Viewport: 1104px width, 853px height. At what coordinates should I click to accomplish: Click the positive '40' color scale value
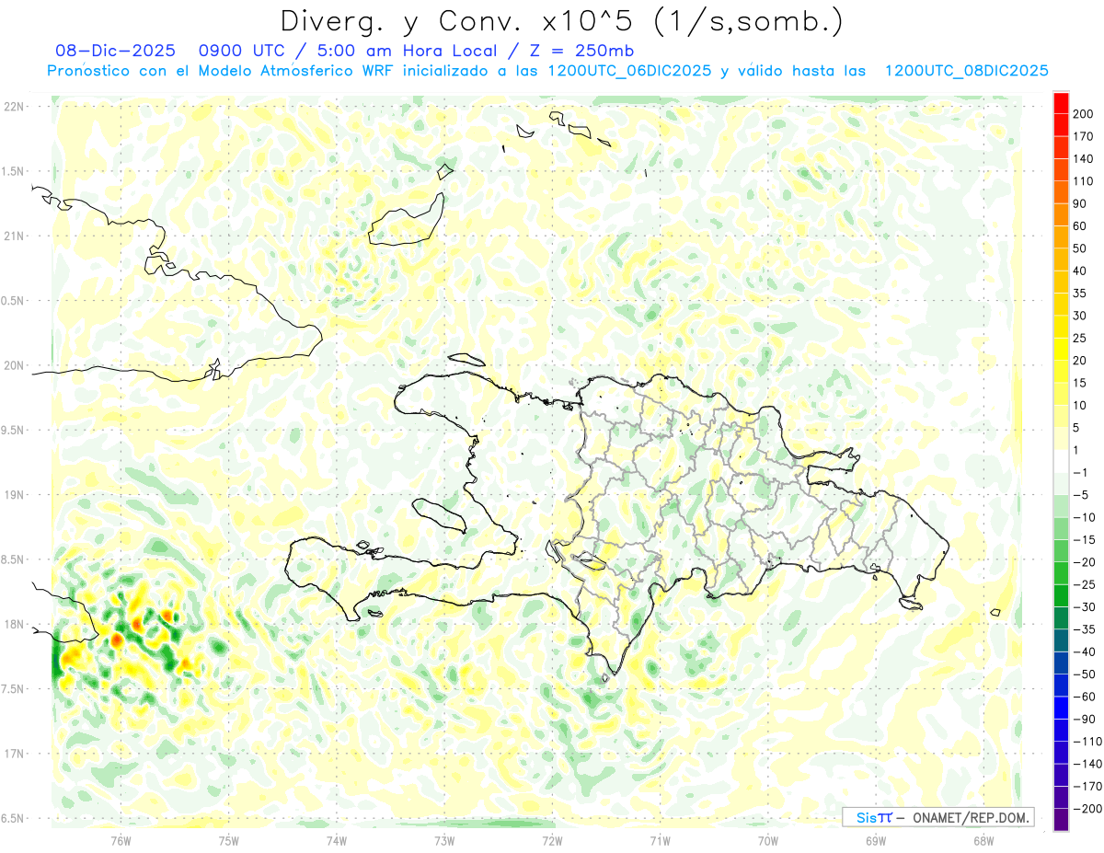click(1081, 271)
